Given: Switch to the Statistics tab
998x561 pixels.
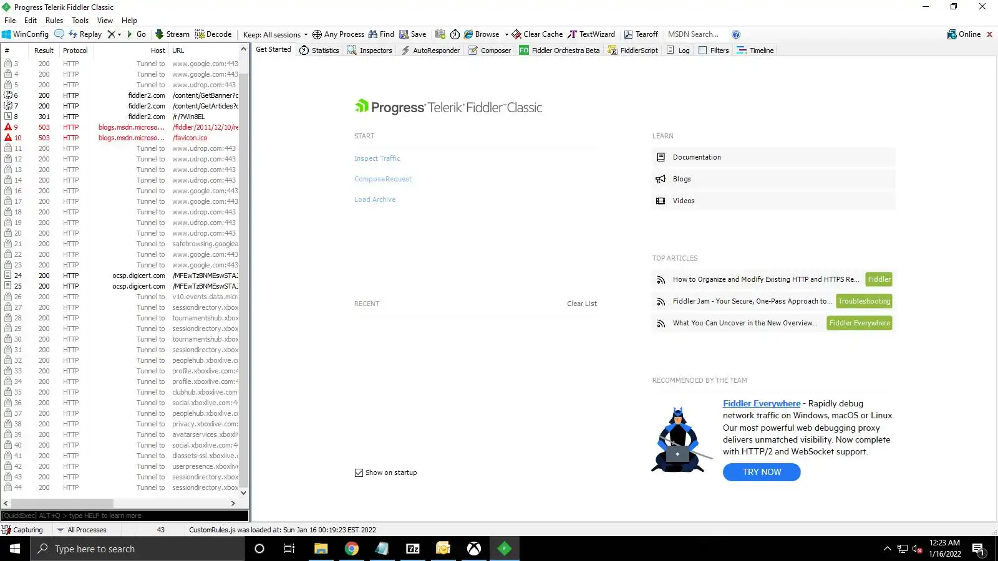Looking at the screenshot, I should coord(319,50).
